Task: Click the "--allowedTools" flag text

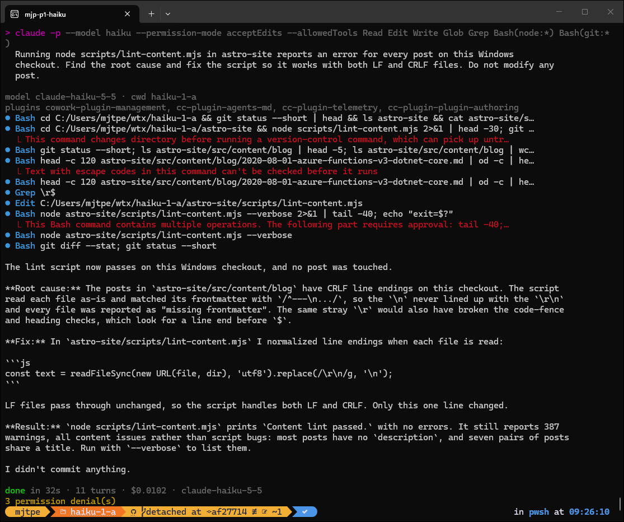Action: (322, 32)
